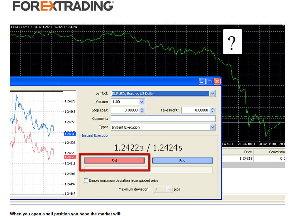Click the question mark box on chart
This screenshot has height=216, width=301.
(232, 42)
